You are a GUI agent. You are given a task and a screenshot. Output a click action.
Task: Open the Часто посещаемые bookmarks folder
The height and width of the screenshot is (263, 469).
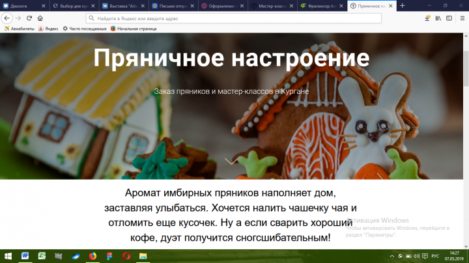click(84, 29)
